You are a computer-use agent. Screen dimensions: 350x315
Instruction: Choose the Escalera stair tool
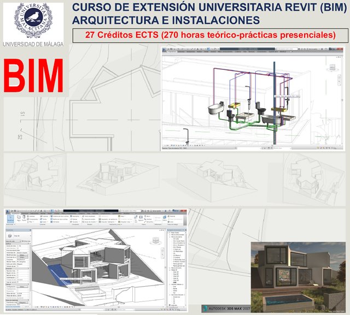pyautogui.click(x=75, y=222)
